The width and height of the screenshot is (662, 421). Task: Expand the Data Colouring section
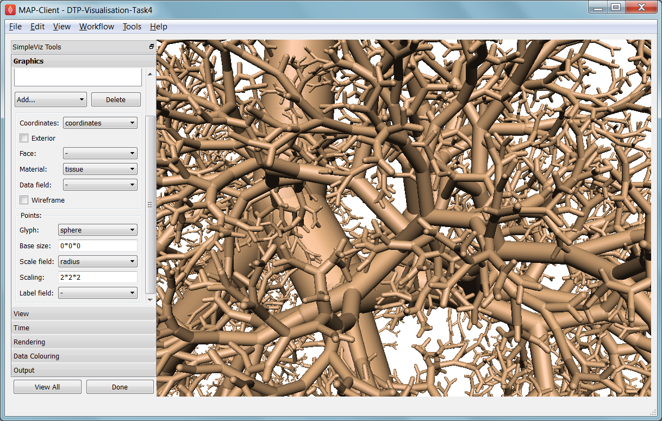(84, 356)
